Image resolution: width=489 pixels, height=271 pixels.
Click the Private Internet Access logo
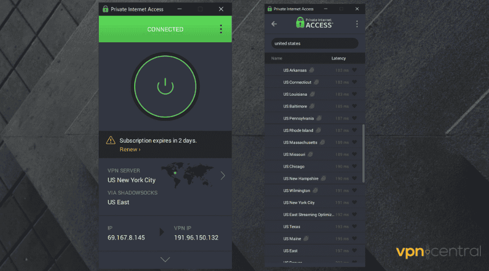tap(315, 23)
